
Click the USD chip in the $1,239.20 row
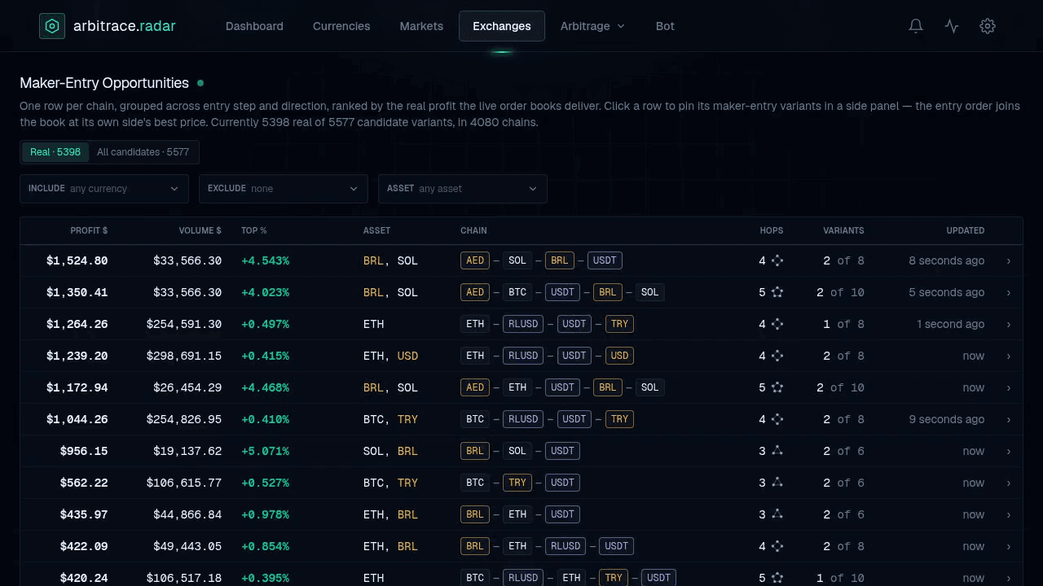click(x=619, y=356)
